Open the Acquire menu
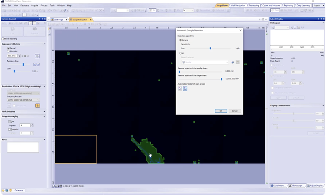 click(x=35, y=6)
